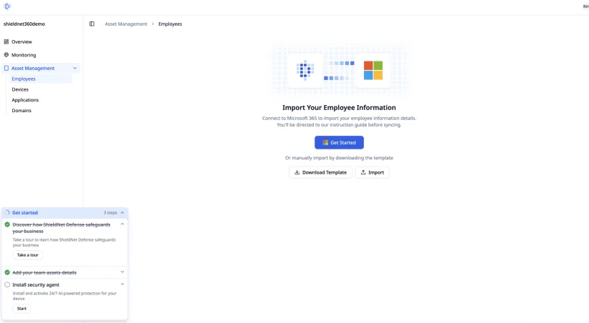Open the RH user avatar menu
The width and height of the screenshot is (589, 323).
point(585,6)
